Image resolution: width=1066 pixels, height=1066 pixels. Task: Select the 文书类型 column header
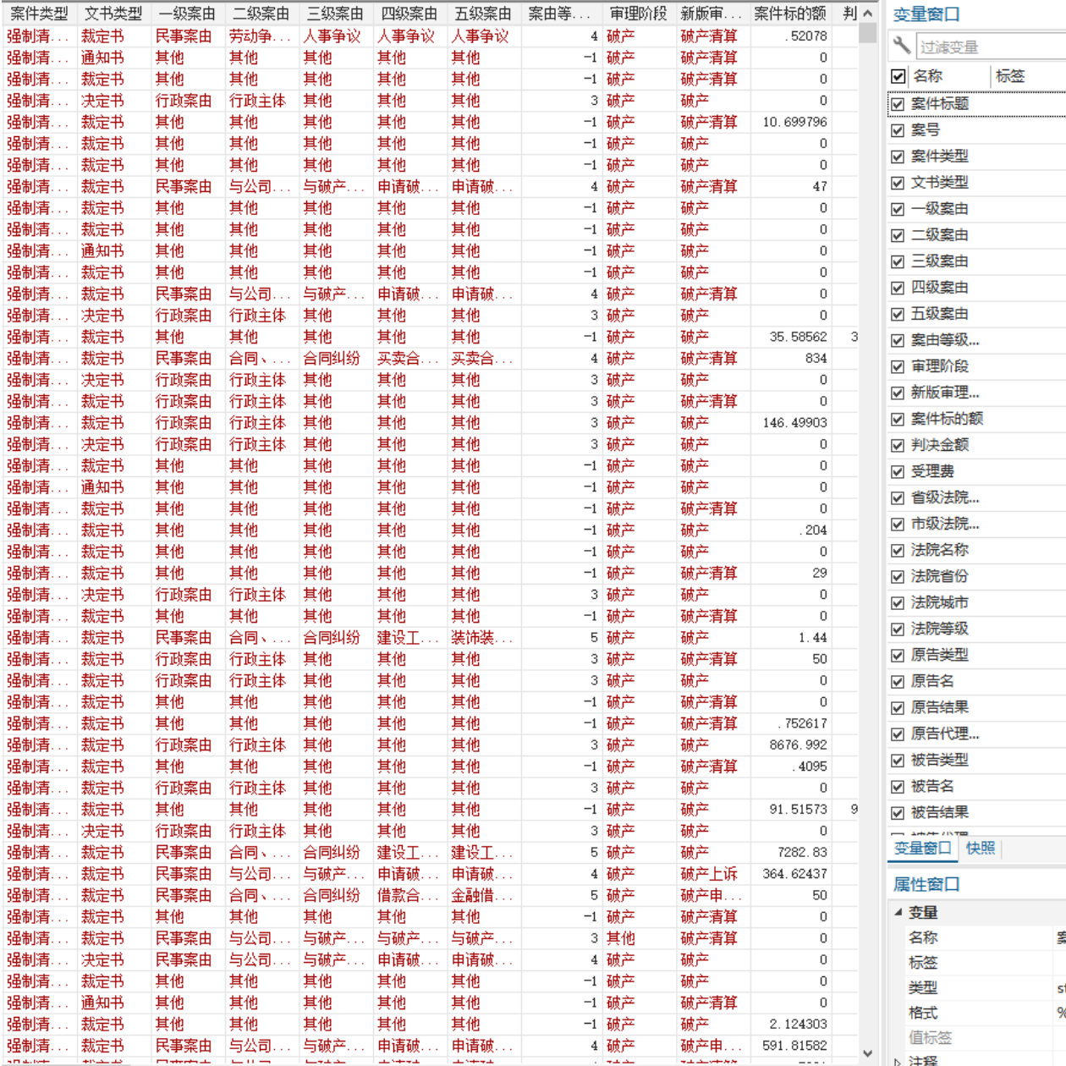coord(113,14)
